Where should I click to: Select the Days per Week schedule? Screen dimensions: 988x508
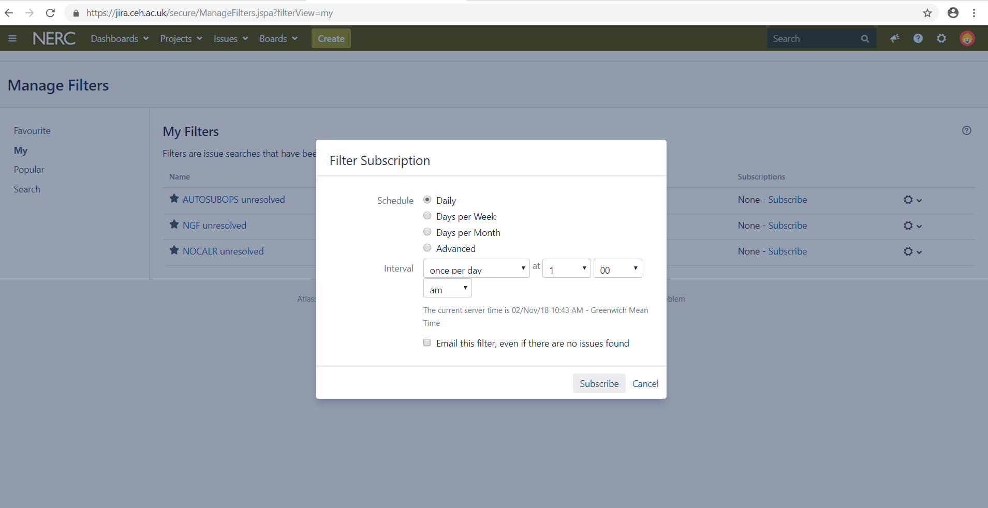(427, 216)
